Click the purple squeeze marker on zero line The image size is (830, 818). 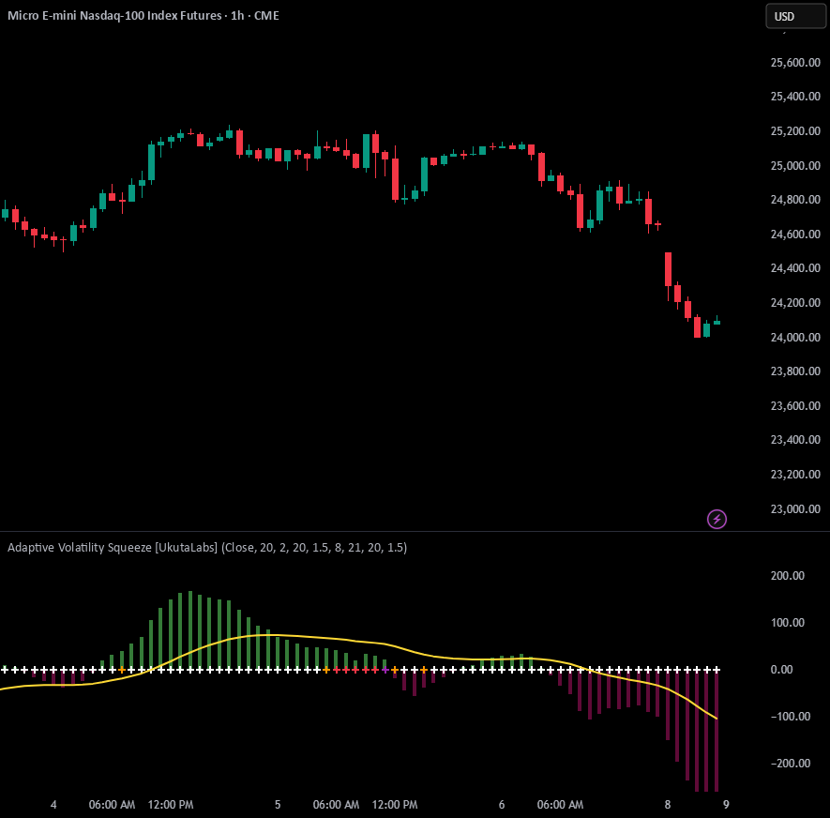pos(385,670)
